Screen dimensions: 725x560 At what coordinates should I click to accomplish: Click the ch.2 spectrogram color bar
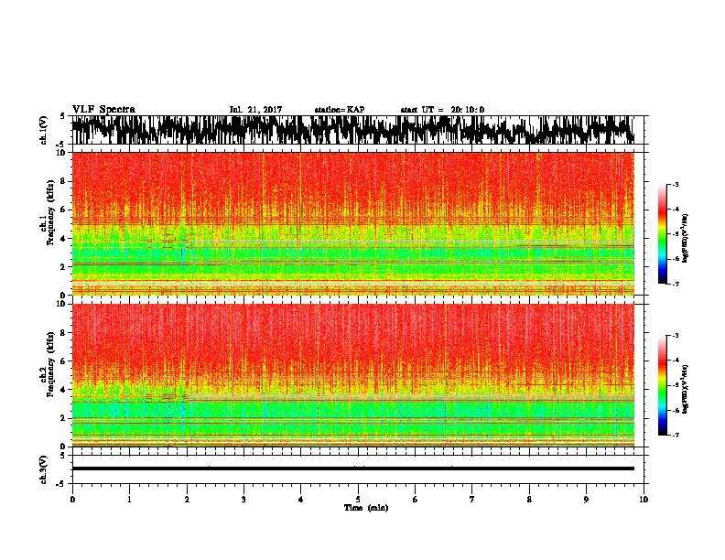click(x=662, y=385)
